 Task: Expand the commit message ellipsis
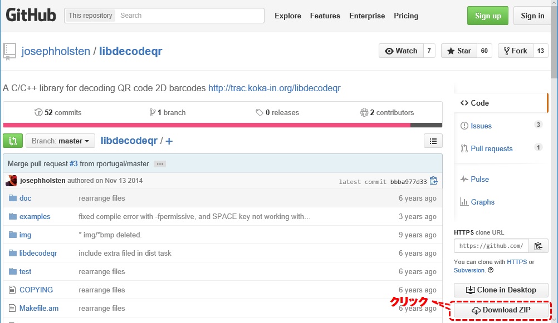(x=160, y=164)
